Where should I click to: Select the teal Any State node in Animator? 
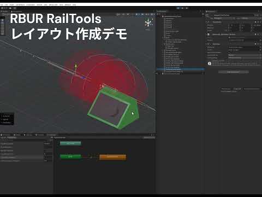tap(70, 143)
